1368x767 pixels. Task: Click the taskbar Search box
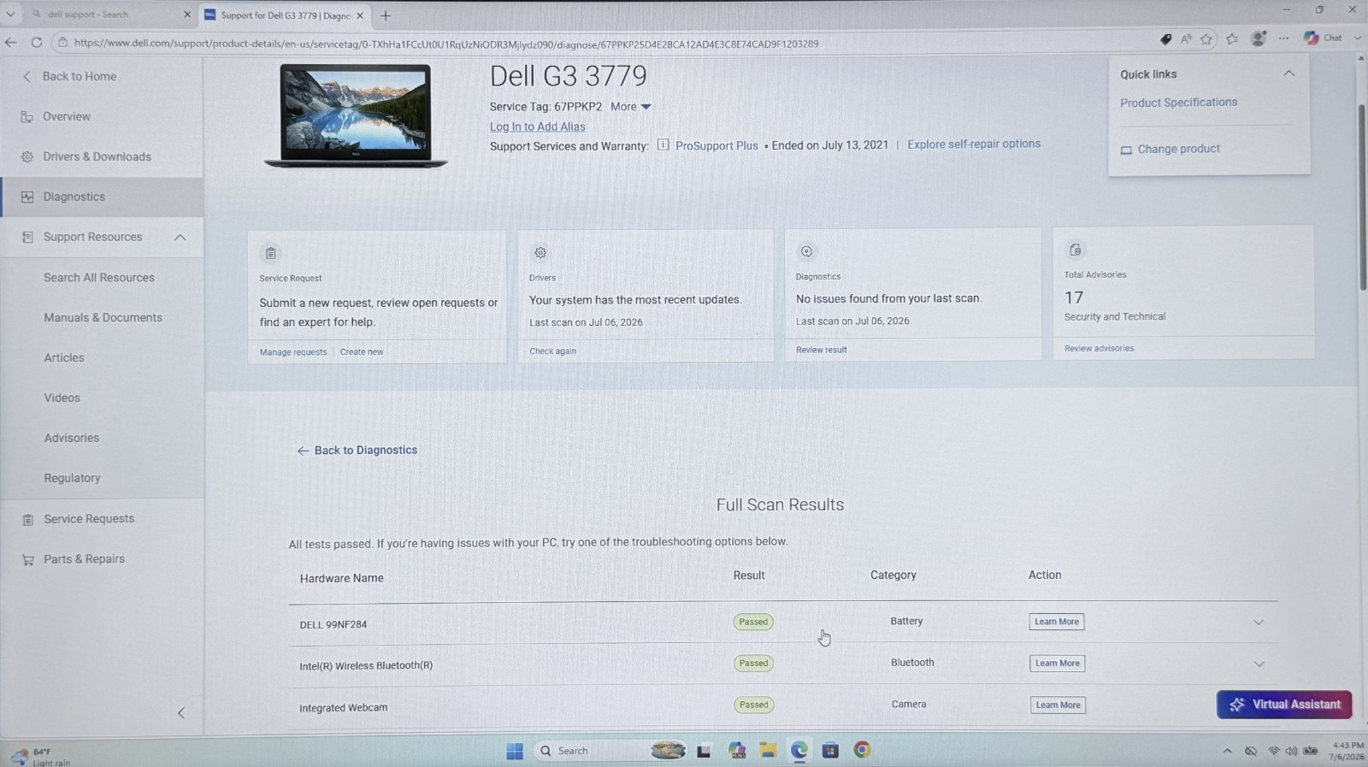[610, 751]
